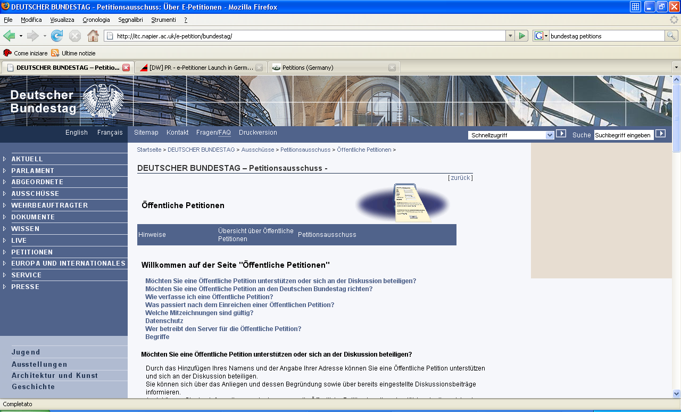This screenshot has width=681, height=412.
Task: Click the search magnifier icon
Action: click(x=671, y=36)
